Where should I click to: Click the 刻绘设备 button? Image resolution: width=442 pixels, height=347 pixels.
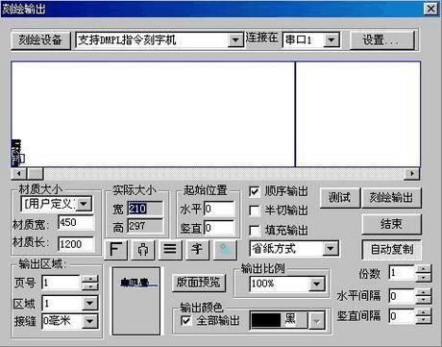40,40
